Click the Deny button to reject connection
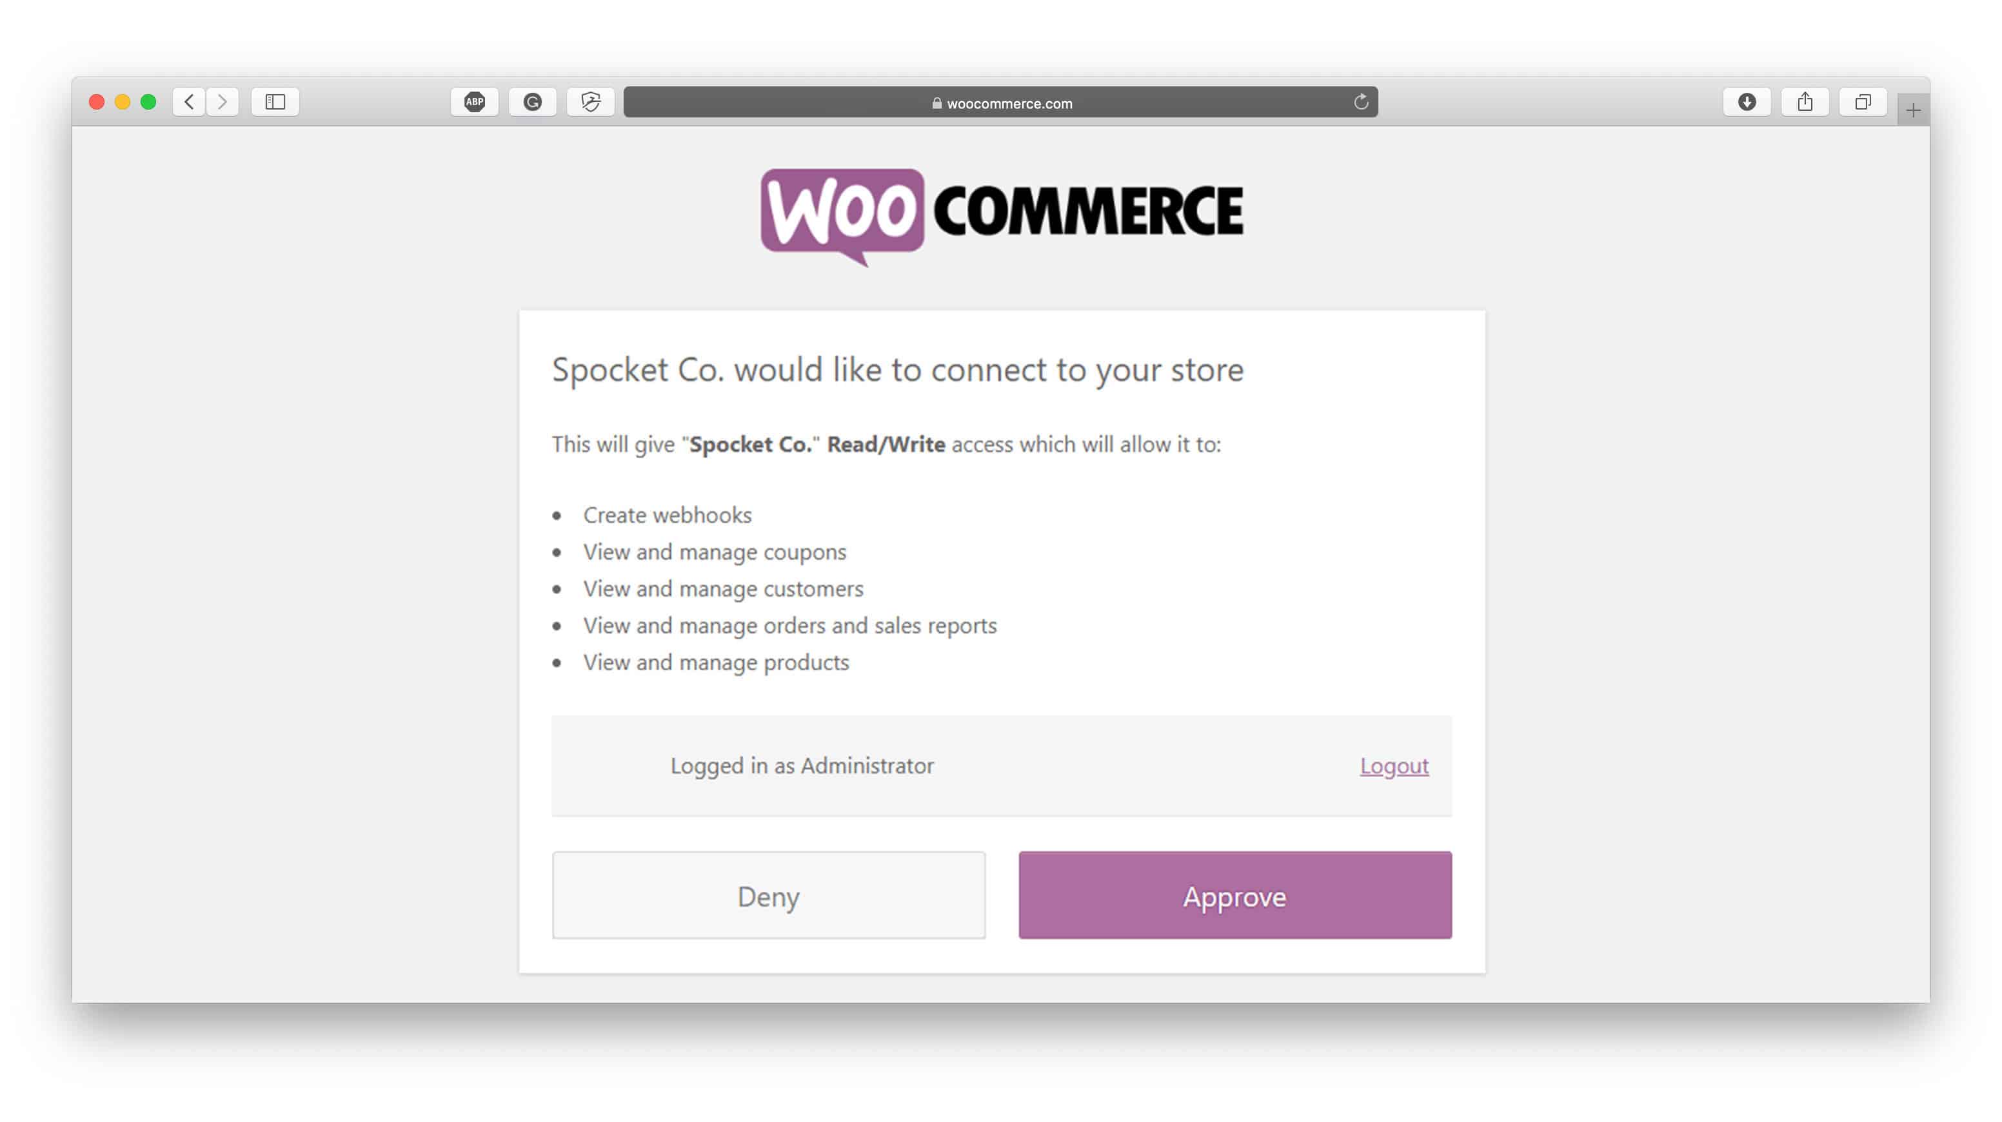The width and height of the screenshot is (2002, 1122). tap(769, 895)
